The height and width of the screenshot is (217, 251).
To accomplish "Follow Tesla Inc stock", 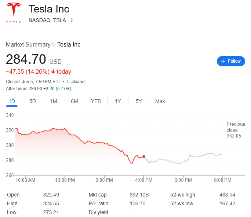I will tap(231, 61).
